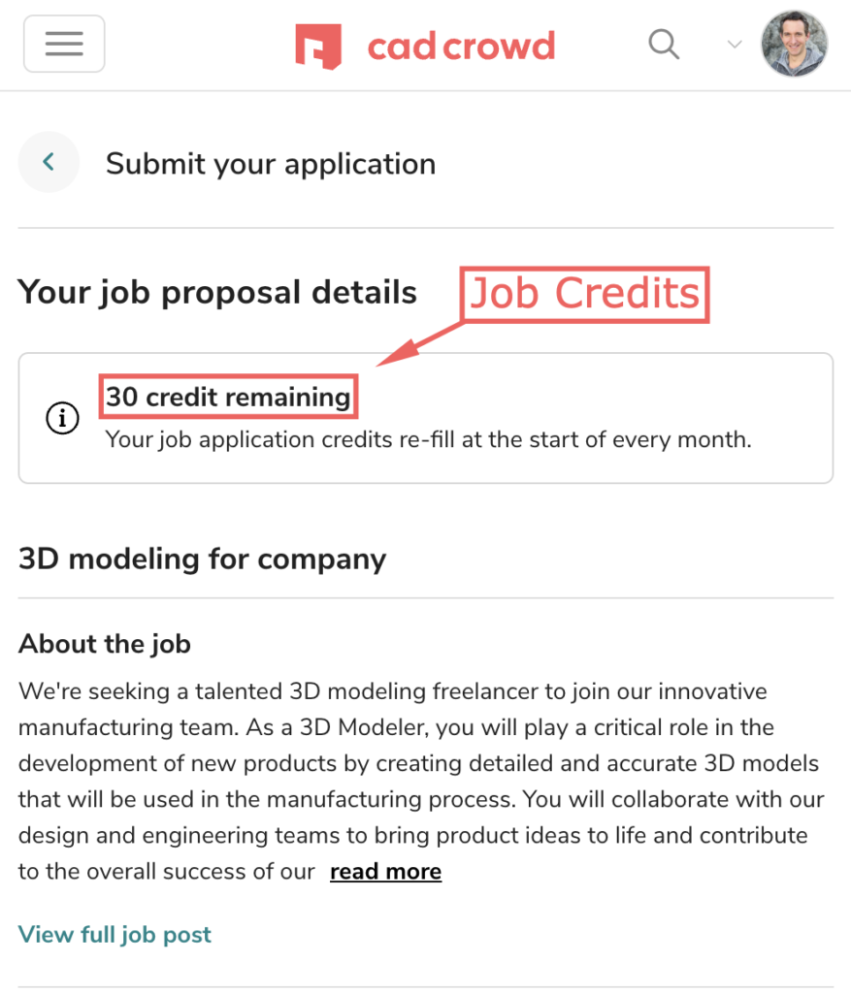851x993 pixels.
Task: Select the 30 credit remaining highlighted box
Action: point(227,396)
